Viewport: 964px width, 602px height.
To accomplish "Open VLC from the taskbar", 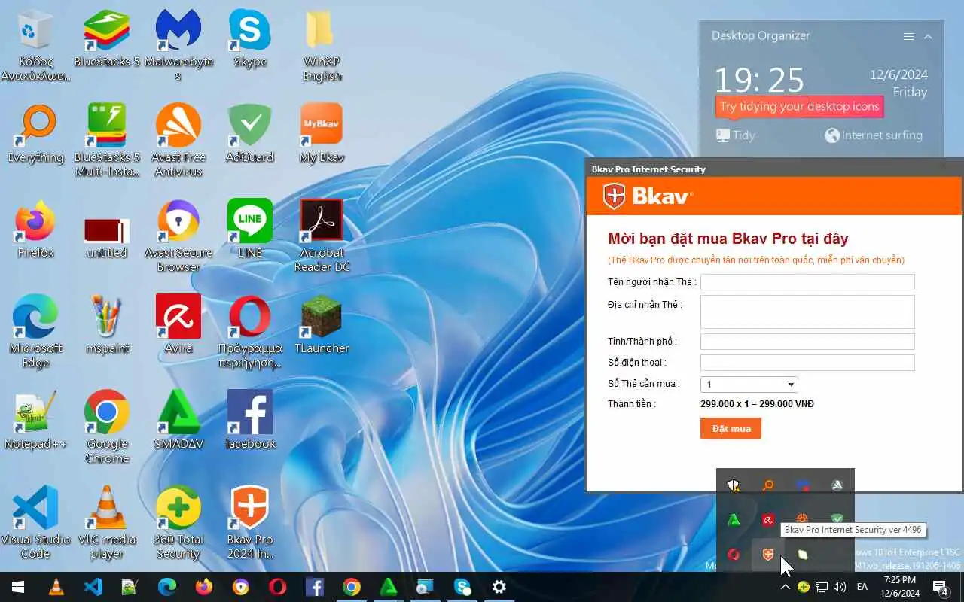I will [56, 587].
